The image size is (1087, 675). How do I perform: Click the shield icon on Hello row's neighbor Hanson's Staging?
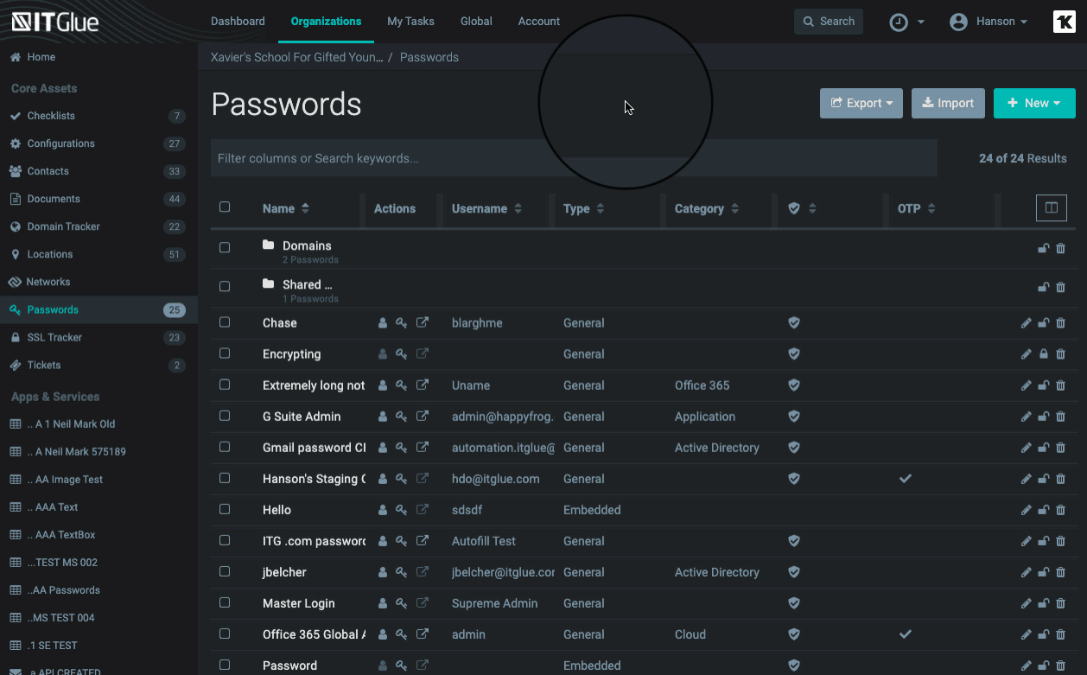coord(794,479)
